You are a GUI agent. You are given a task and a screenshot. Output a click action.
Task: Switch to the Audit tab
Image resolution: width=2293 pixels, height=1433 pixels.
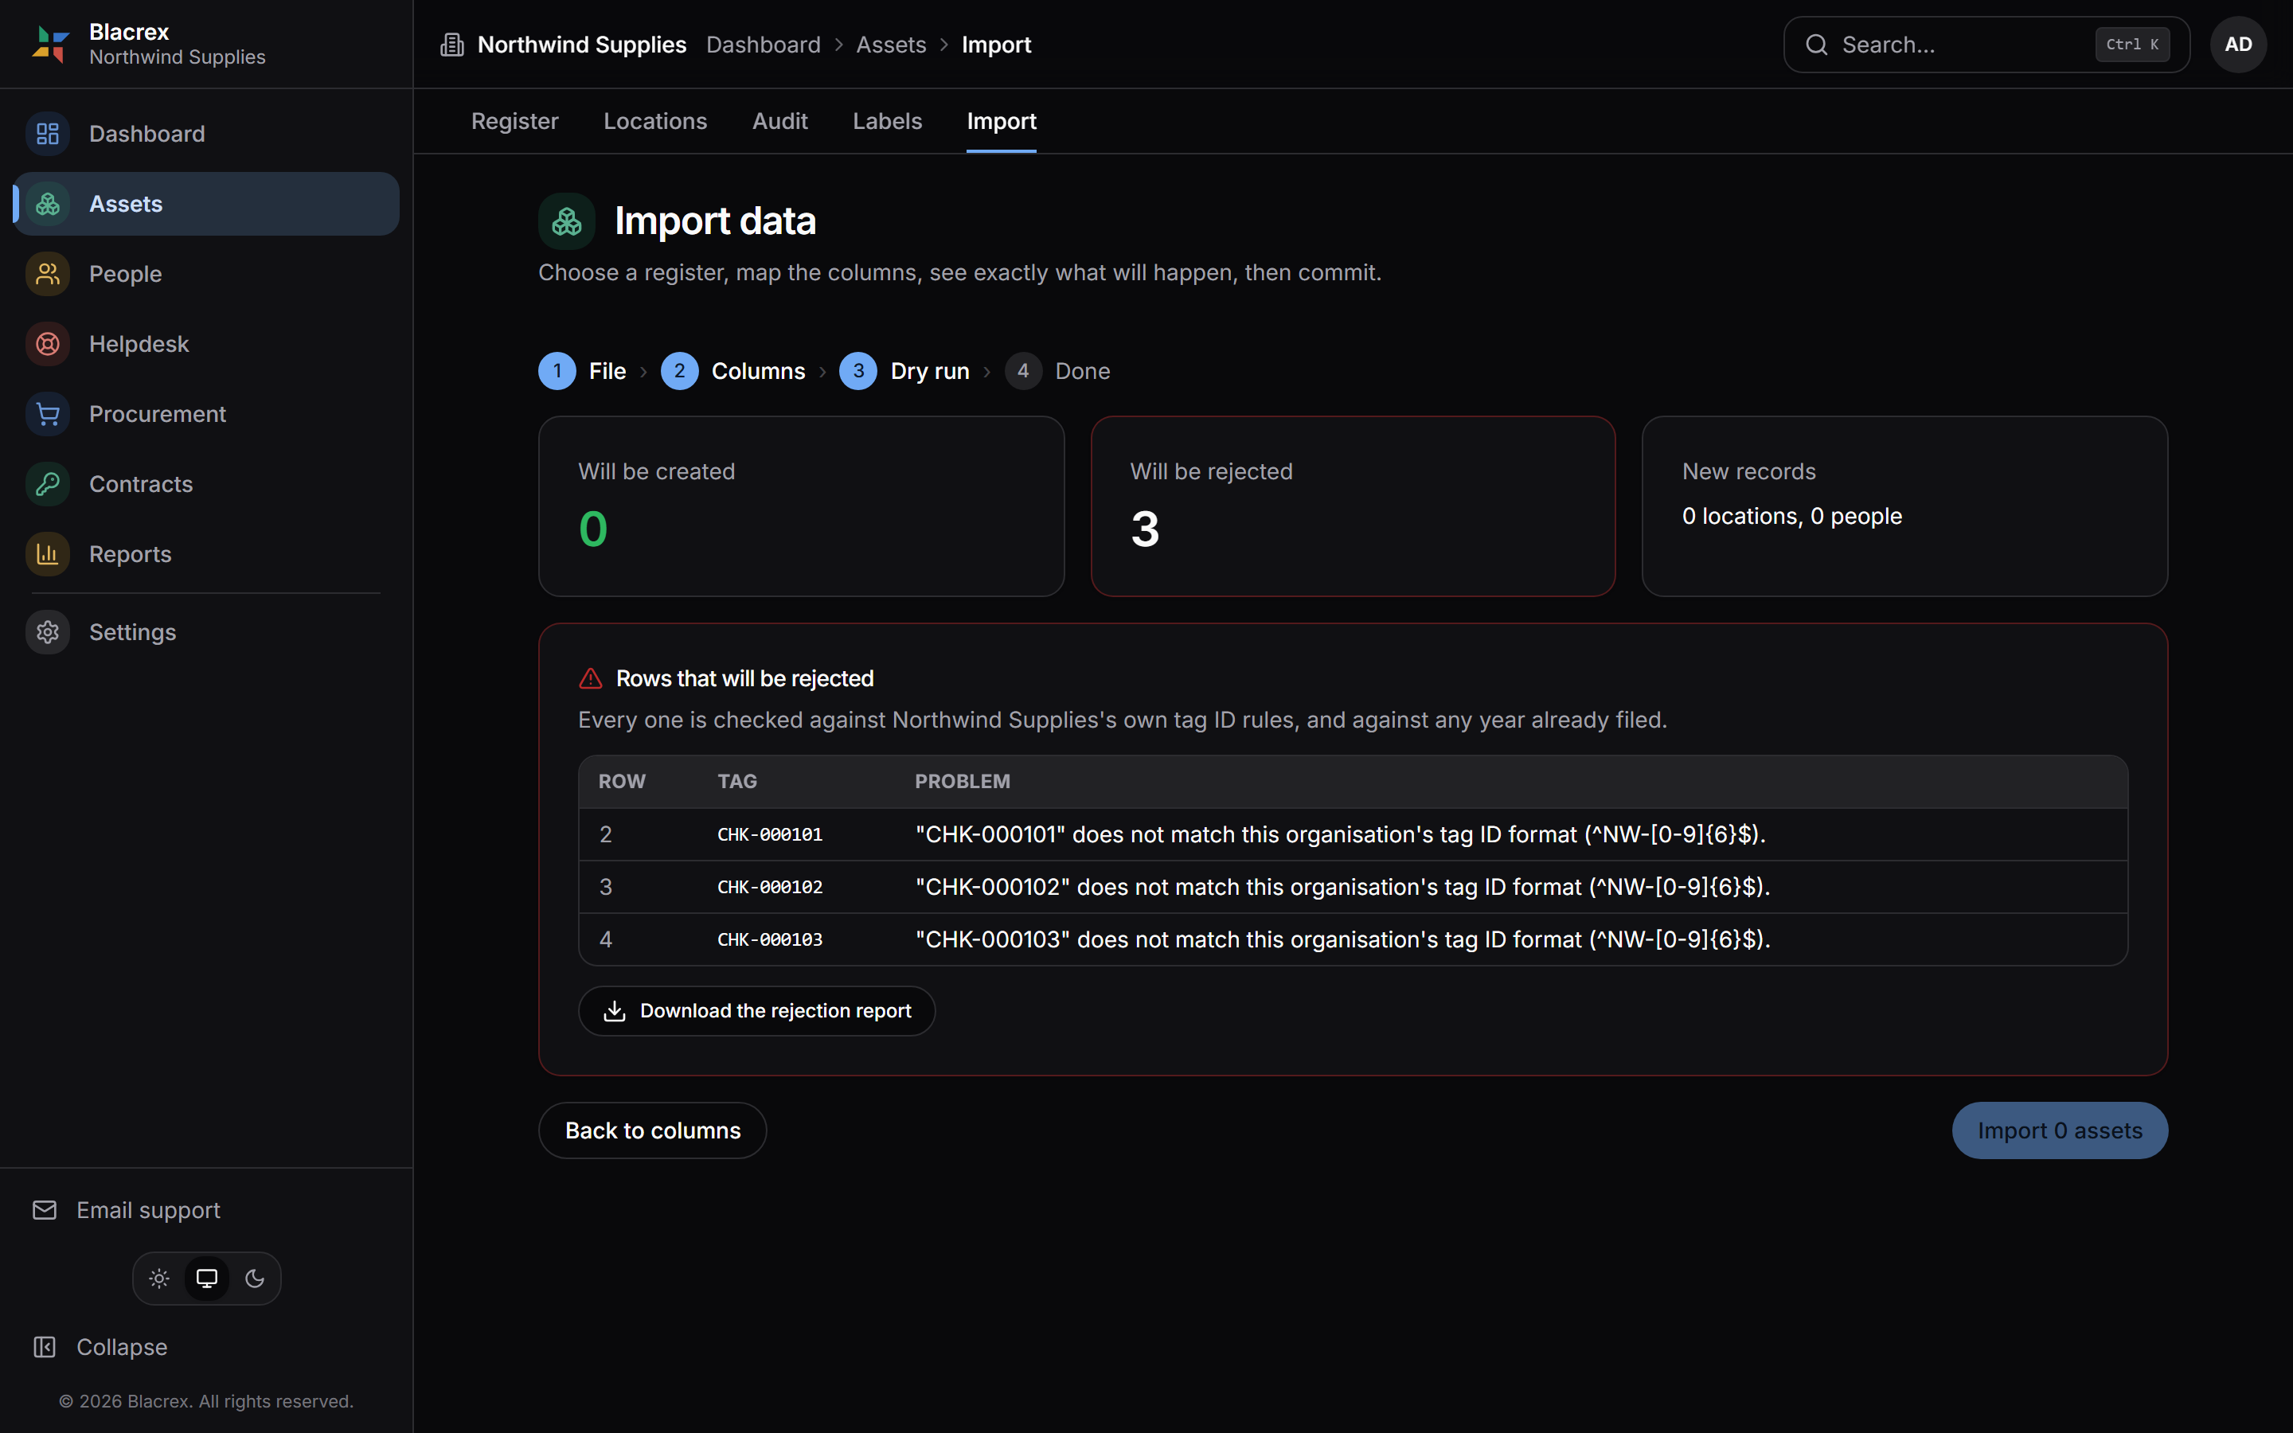pos(779,121)
